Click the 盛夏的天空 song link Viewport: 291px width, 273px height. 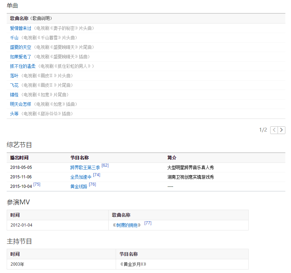[x=20, y=47]
